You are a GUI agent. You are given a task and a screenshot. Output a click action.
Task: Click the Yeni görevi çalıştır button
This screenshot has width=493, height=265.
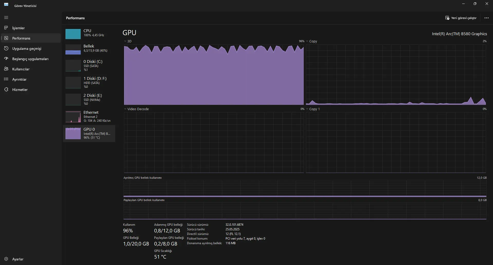click(461, 18)
